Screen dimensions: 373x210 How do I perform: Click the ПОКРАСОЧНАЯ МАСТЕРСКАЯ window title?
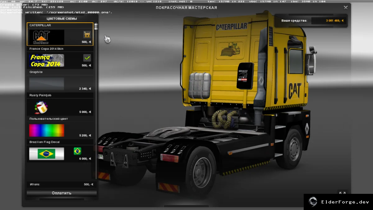coord(186,8)
